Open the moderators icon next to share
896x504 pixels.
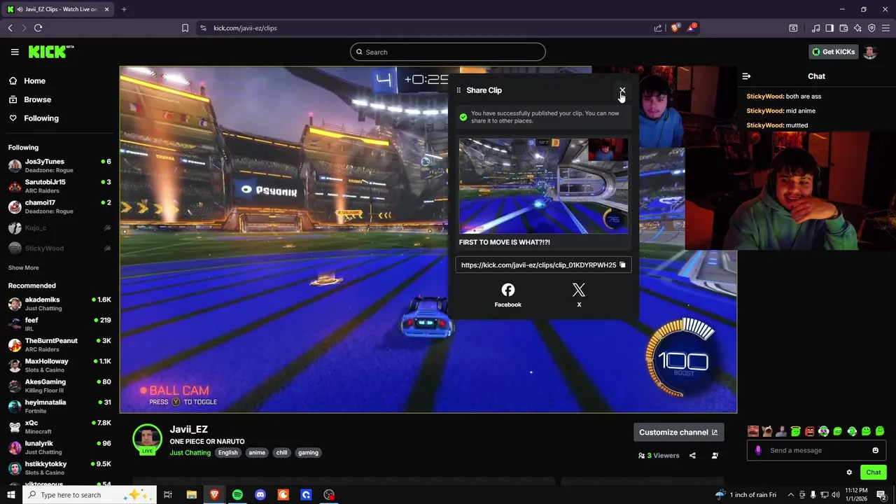(715, 456)
